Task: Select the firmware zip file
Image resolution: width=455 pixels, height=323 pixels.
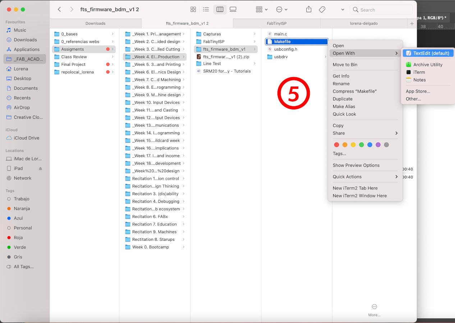Action: click(226, 57)
